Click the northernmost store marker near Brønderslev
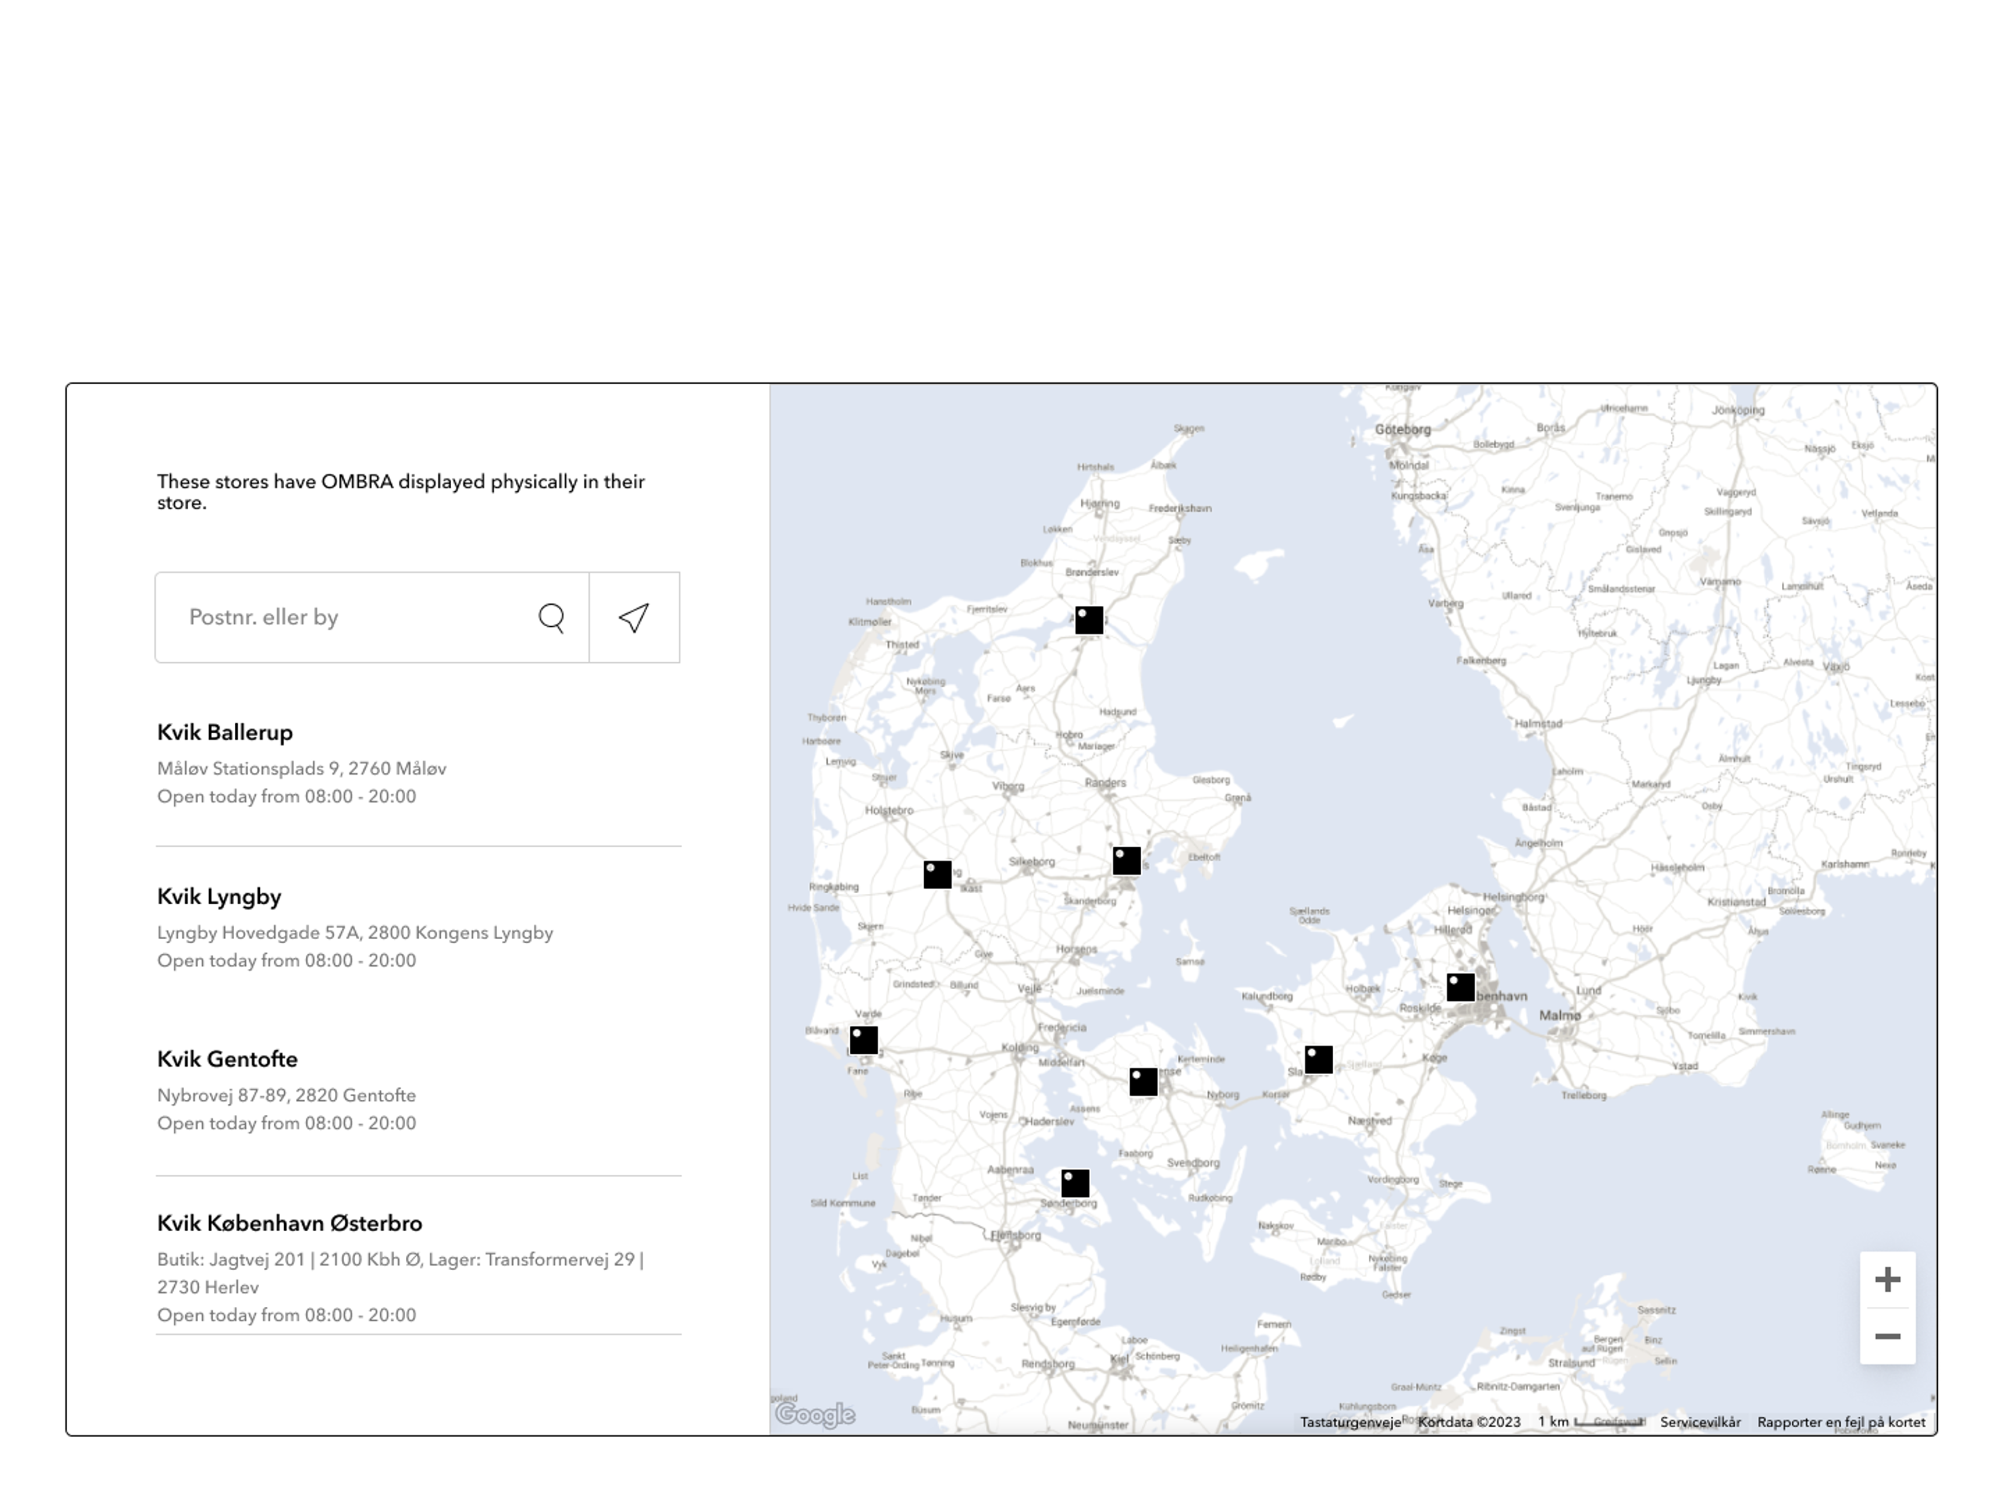 [x=1089, y=620]
